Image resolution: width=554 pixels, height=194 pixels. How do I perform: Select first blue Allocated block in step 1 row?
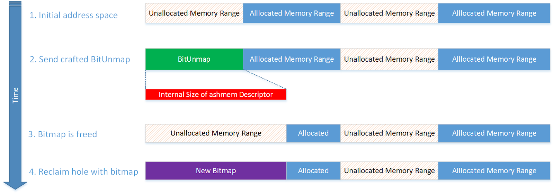point(292,14)
